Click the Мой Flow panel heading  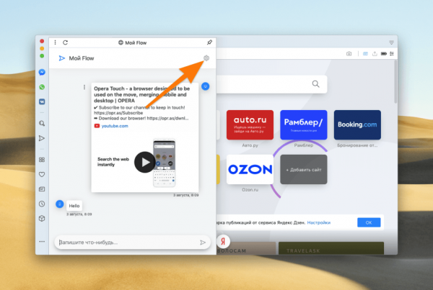coord(81,58)
